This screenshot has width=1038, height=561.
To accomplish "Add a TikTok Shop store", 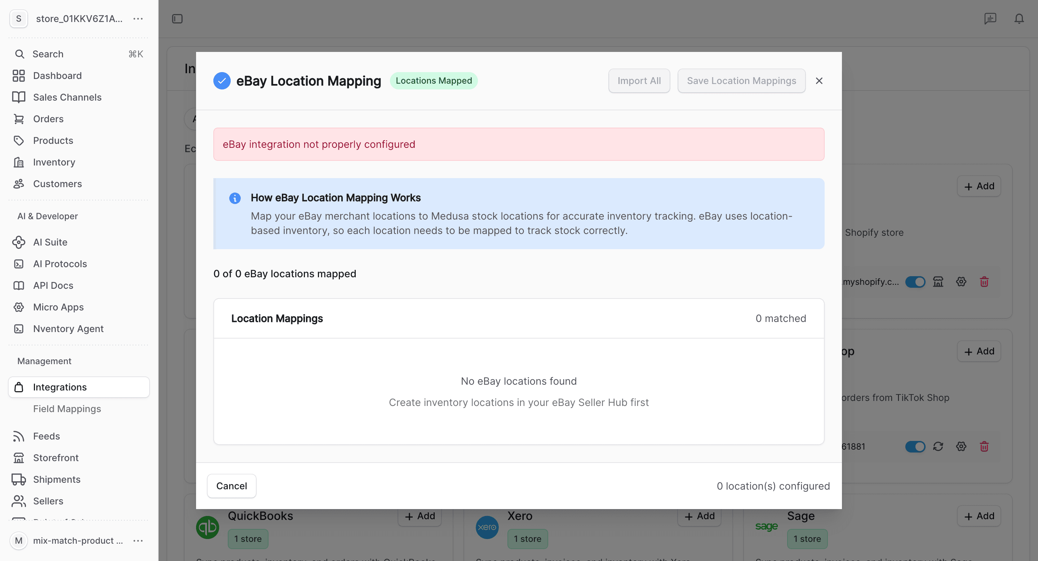I will pyautogui.click(x=979, y=352).
